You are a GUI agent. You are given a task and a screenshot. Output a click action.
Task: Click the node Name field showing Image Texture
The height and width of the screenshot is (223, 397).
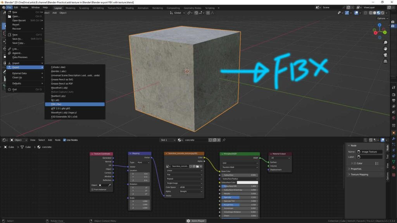pyautogui.click(x=369, y=152)
